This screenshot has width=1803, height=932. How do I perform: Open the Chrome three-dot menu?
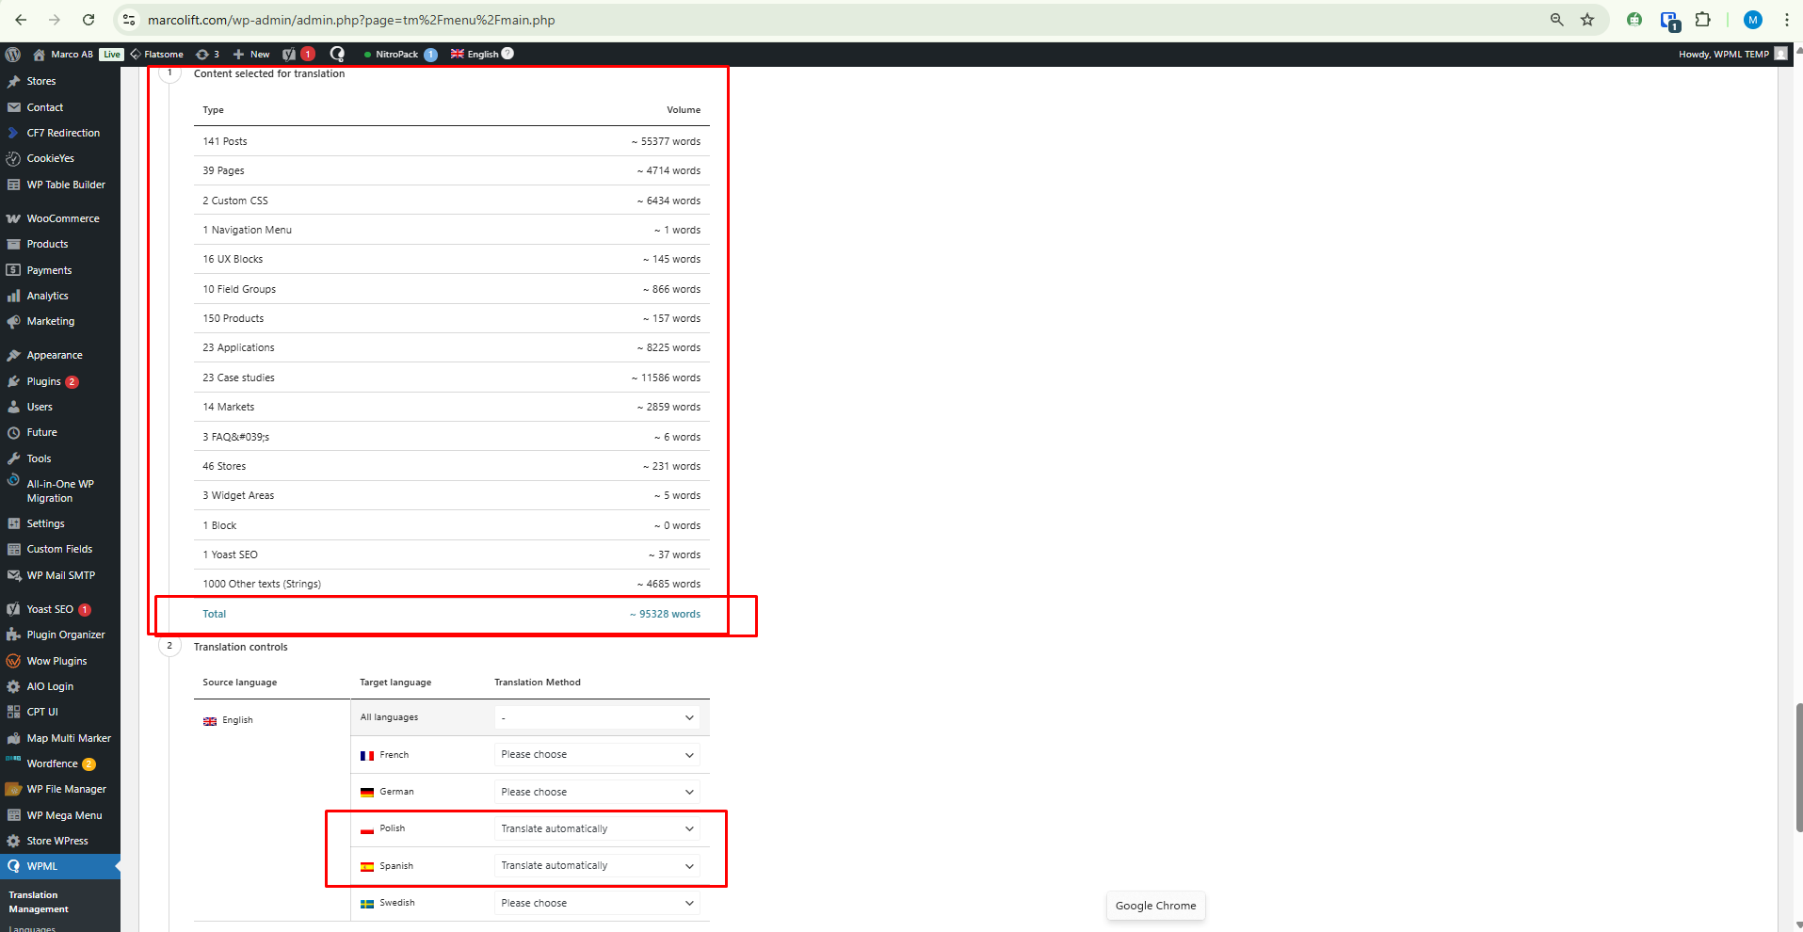[x=1786, y=20]
